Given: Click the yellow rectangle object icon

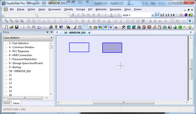Looking at the screenshot, I should pos(95,27).
